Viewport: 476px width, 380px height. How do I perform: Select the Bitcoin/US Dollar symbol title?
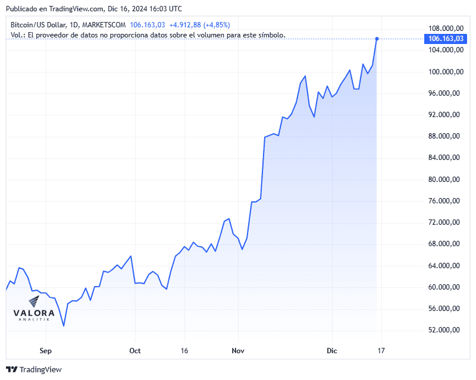(39, 25)
